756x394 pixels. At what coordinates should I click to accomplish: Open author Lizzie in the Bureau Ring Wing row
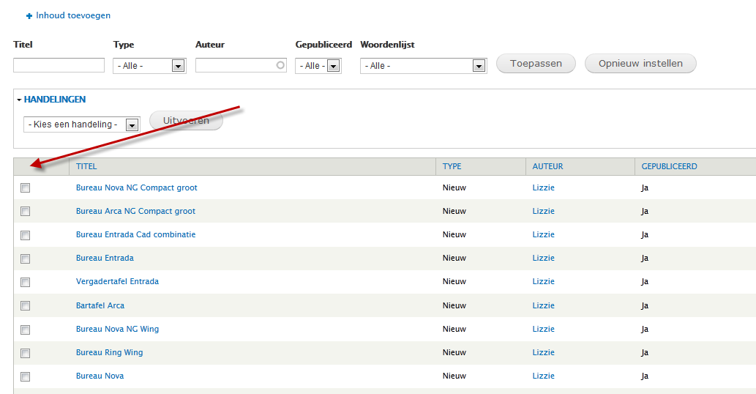tap(543, 352)
